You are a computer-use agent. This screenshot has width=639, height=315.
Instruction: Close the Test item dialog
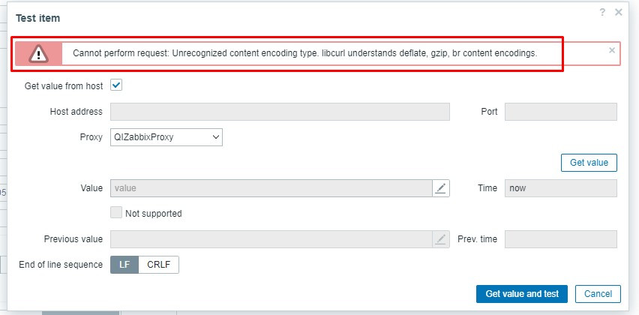tap(619, 13)
